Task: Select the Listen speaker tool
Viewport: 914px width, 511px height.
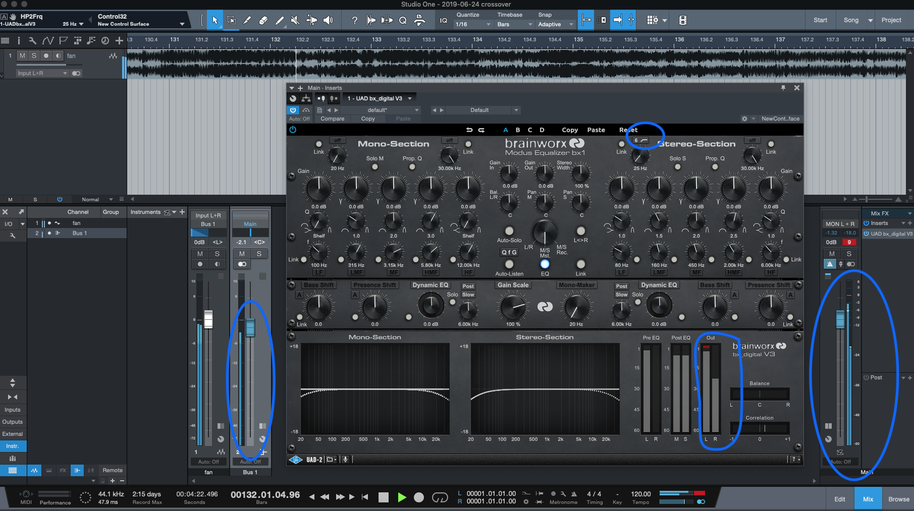Action: (x=328, y=20)
